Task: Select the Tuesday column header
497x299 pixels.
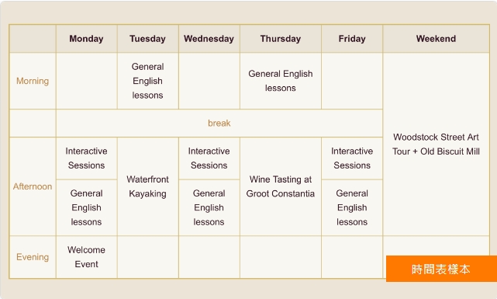Action: coord(148,39)
